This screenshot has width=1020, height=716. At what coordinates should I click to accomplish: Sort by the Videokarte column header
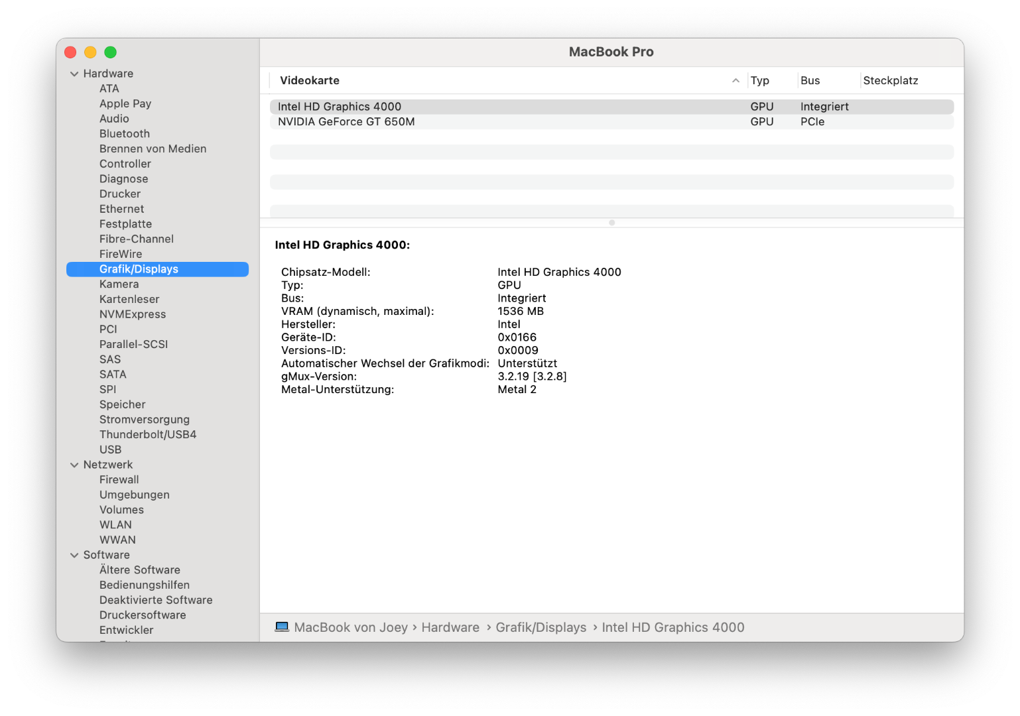(310, 80)
